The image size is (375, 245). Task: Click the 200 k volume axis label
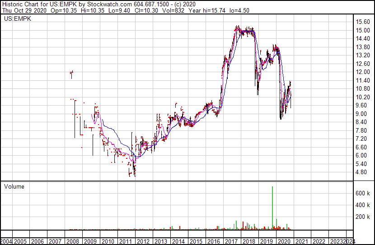(x=363, y=217)
